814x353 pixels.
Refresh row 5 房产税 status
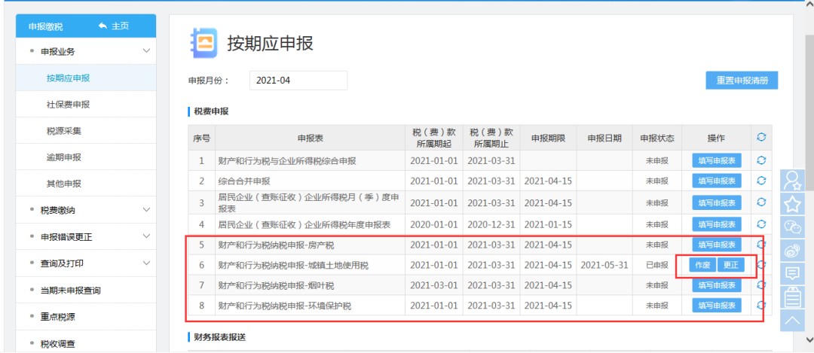tap(761, 244)
